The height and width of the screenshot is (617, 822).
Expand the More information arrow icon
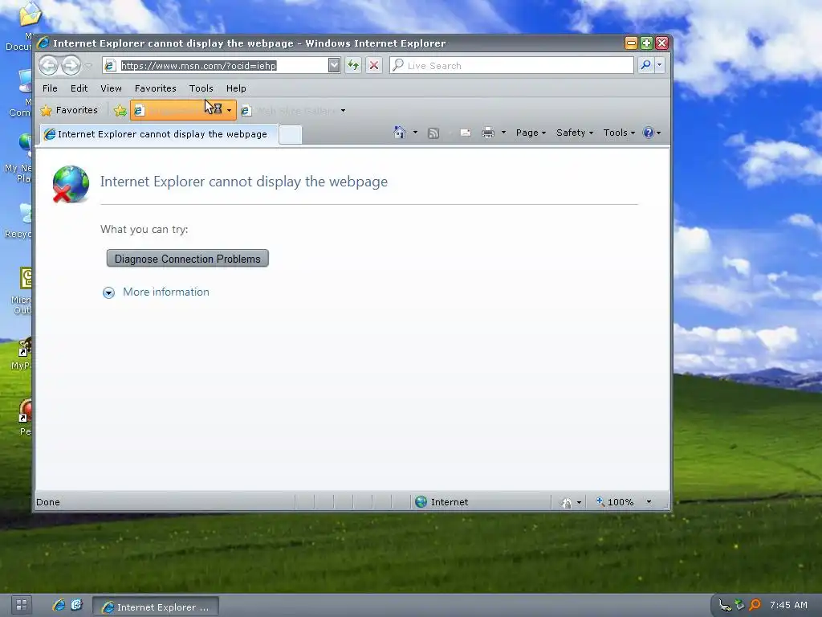[108, 292]
